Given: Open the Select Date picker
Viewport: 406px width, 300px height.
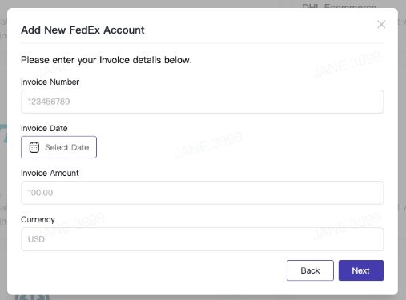Looking at the screenshot, I should [58, 147].
